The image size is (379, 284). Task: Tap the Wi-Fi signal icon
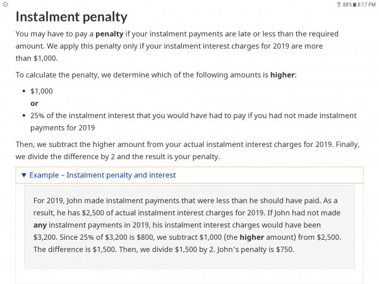click(x=338, y=4)
